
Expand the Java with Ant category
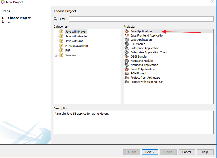click(56, 41)
